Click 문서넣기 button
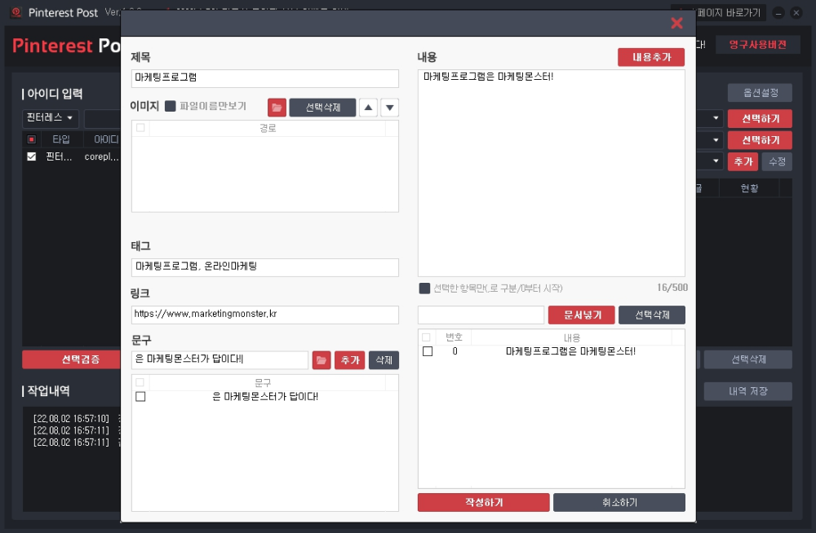This screenshot has width=816, height=533. click(x=581, y=315)
